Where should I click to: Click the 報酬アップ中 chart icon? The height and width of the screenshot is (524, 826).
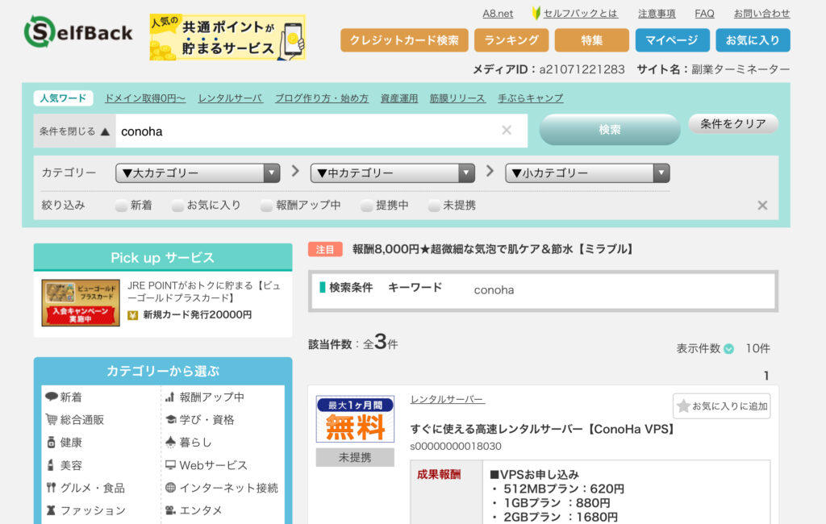(x=170, y=397)
